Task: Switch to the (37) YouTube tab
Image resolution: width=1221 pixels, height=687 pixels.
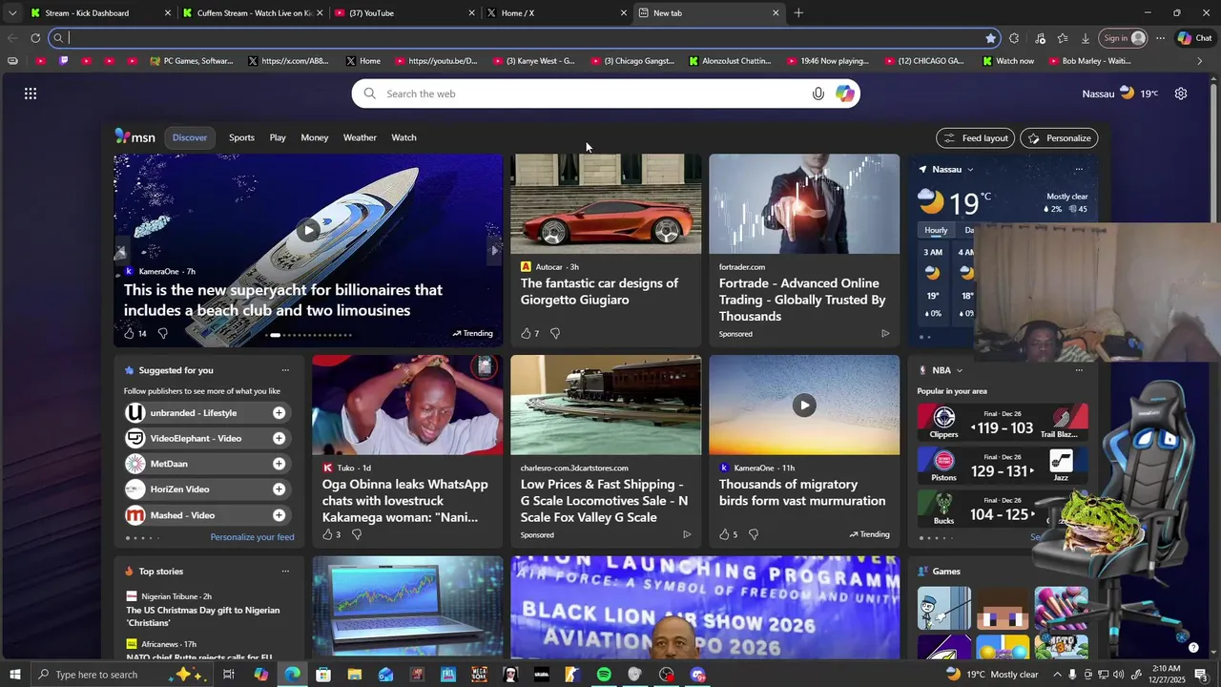Action: pyautogui.click(x=405, y=13)
